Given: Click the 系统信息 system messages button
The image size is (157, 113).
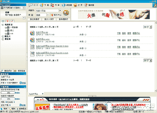Looking at the screenshot, I should [x=20, y=71].
